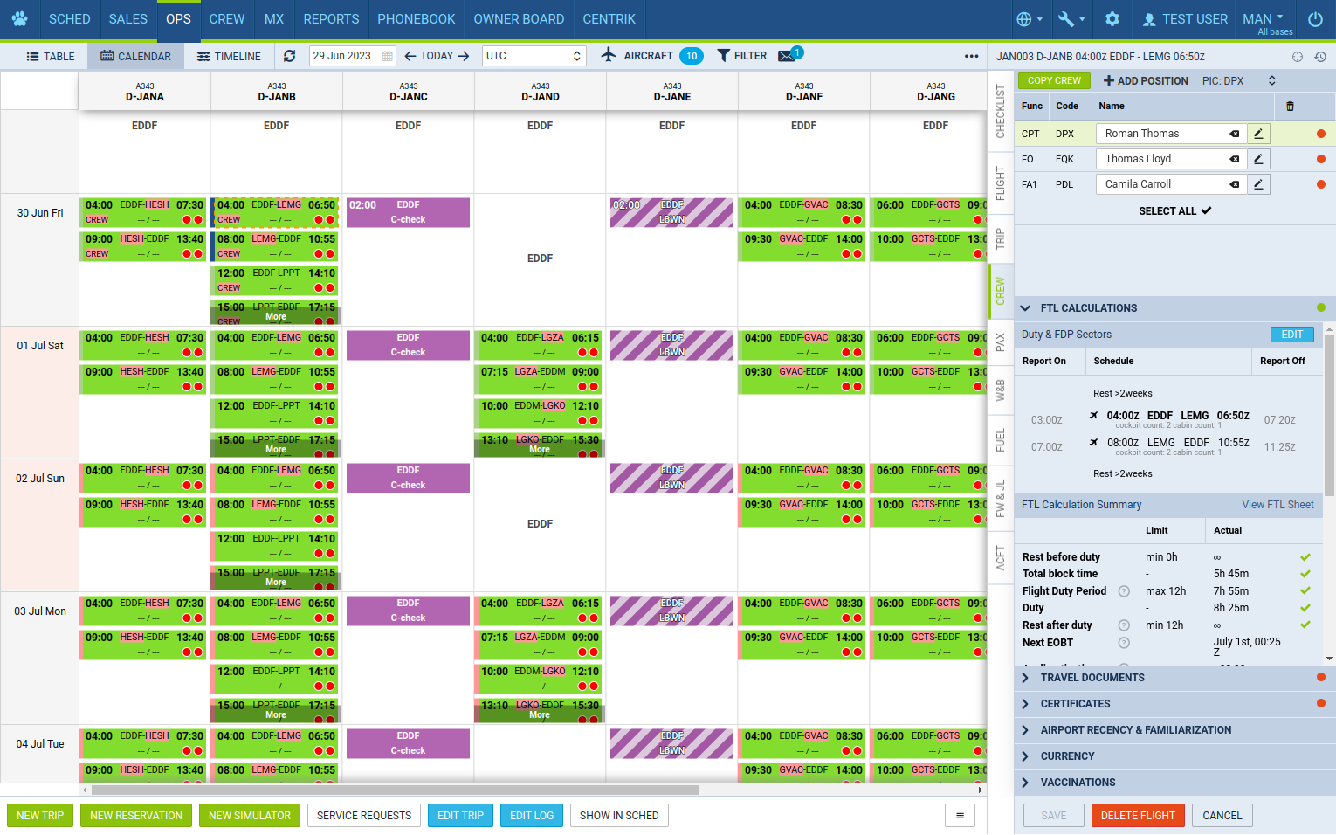Click help icon next to Rest after duty
This screenshot has width=1336, height=835.
tap(1124, 625)
